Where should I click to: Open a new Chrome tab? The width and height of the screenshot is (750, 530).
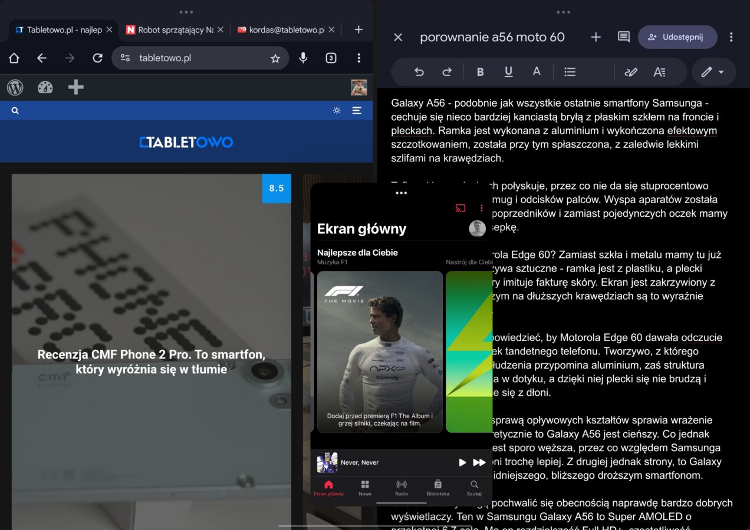358,29
